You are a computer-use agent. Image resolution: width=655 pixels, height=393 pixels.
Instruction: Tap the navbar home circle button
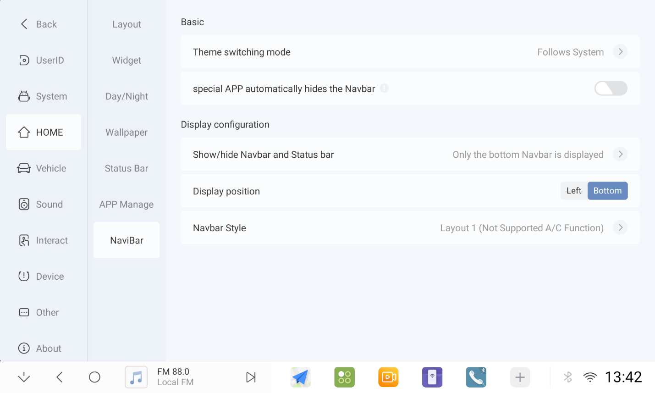point(94,377)
